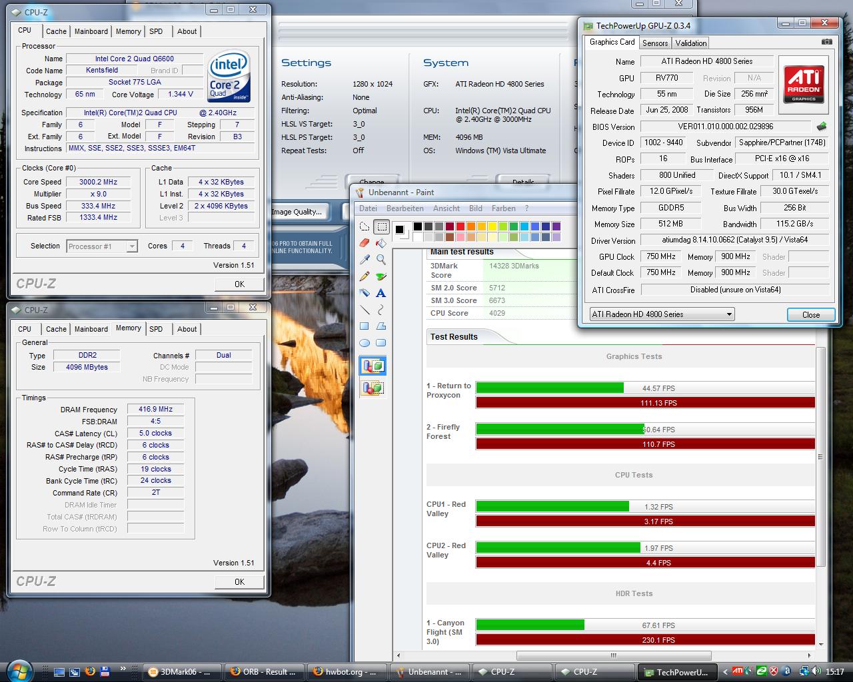Screen dimensions: 853x682
Task: Open the Processor #1 selection dropdown
Action: 102,246
